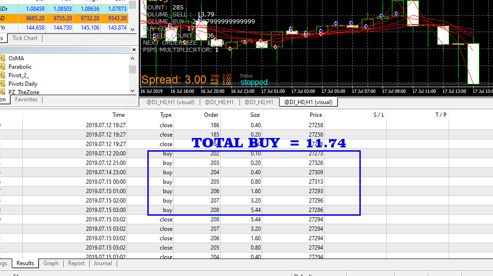Select the Pivots Daily indicator icon
Viewport: 493px width, 276px height.
click(2, 84)
